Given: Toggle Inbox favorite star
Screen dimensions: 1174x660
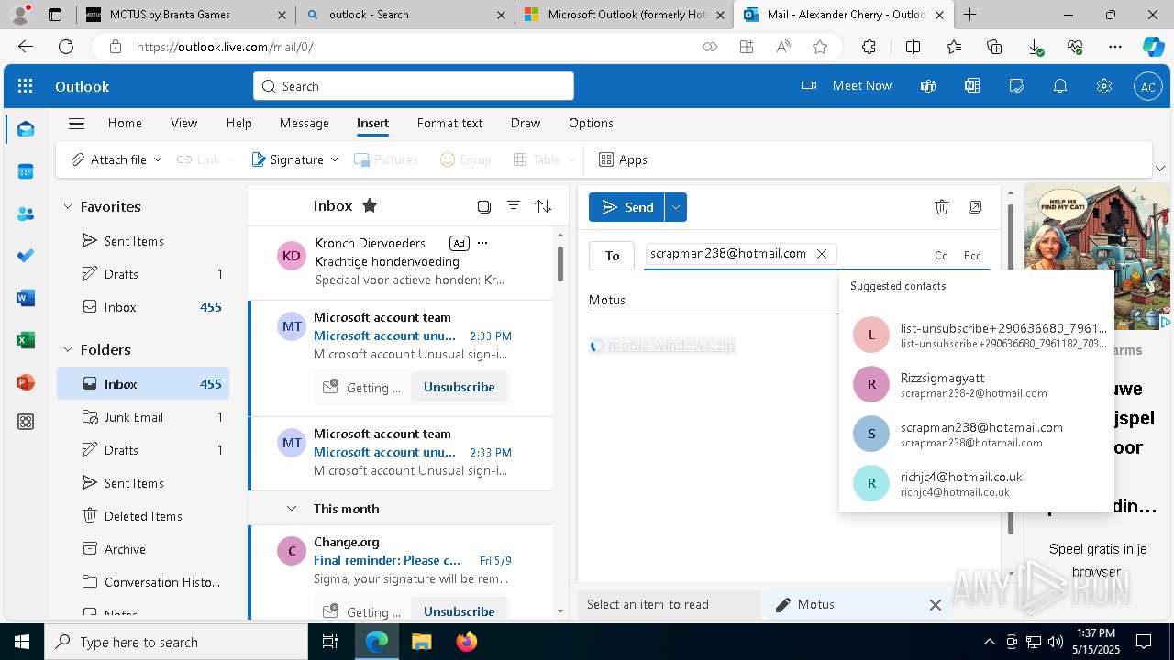Looking at the screenshot, I should (x=370, y=205).
